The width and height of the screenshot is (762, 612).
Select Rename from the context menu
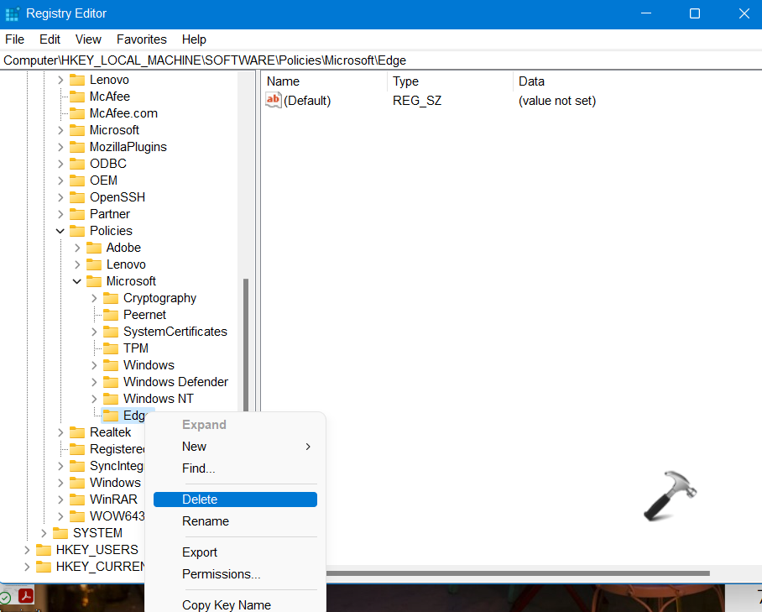point(205,520)
